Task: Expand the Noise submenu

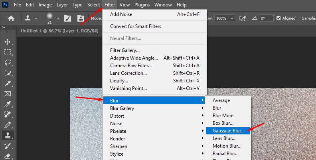Action: 154,124
